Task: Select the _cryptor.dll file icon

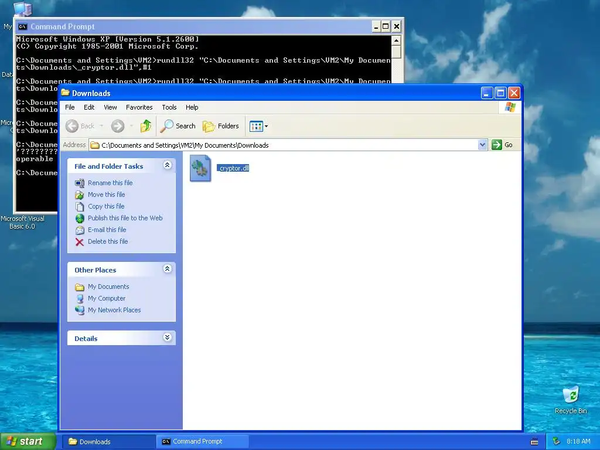Action: pyautogui.click(x=200, y=168)
